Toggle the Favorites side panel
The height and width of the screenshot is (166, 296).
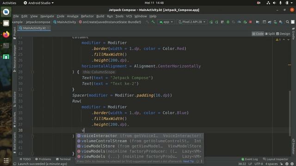click(x=14, y=120)
